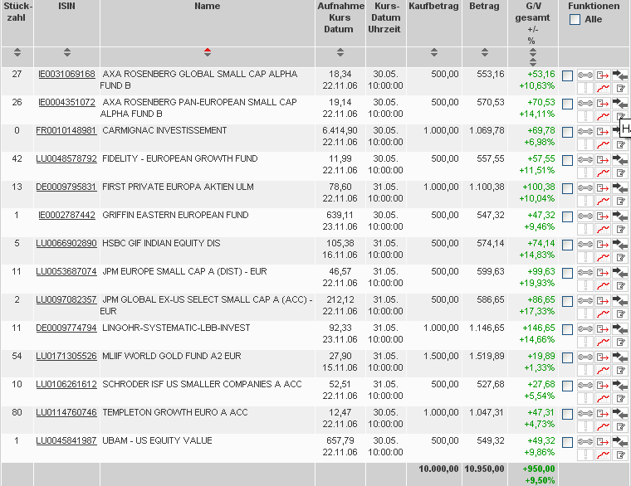
Task: Tick checkbox for HSBC GIF Indian Equity DIS
Action: (x=567, y=245)
